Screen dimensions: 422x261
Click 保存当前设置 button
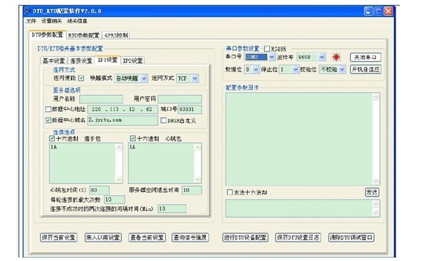tap(59, 237)
